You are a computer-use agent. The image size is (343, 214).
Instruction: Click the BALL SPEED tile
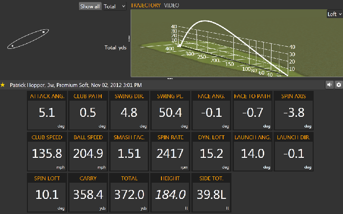(87, 150)
